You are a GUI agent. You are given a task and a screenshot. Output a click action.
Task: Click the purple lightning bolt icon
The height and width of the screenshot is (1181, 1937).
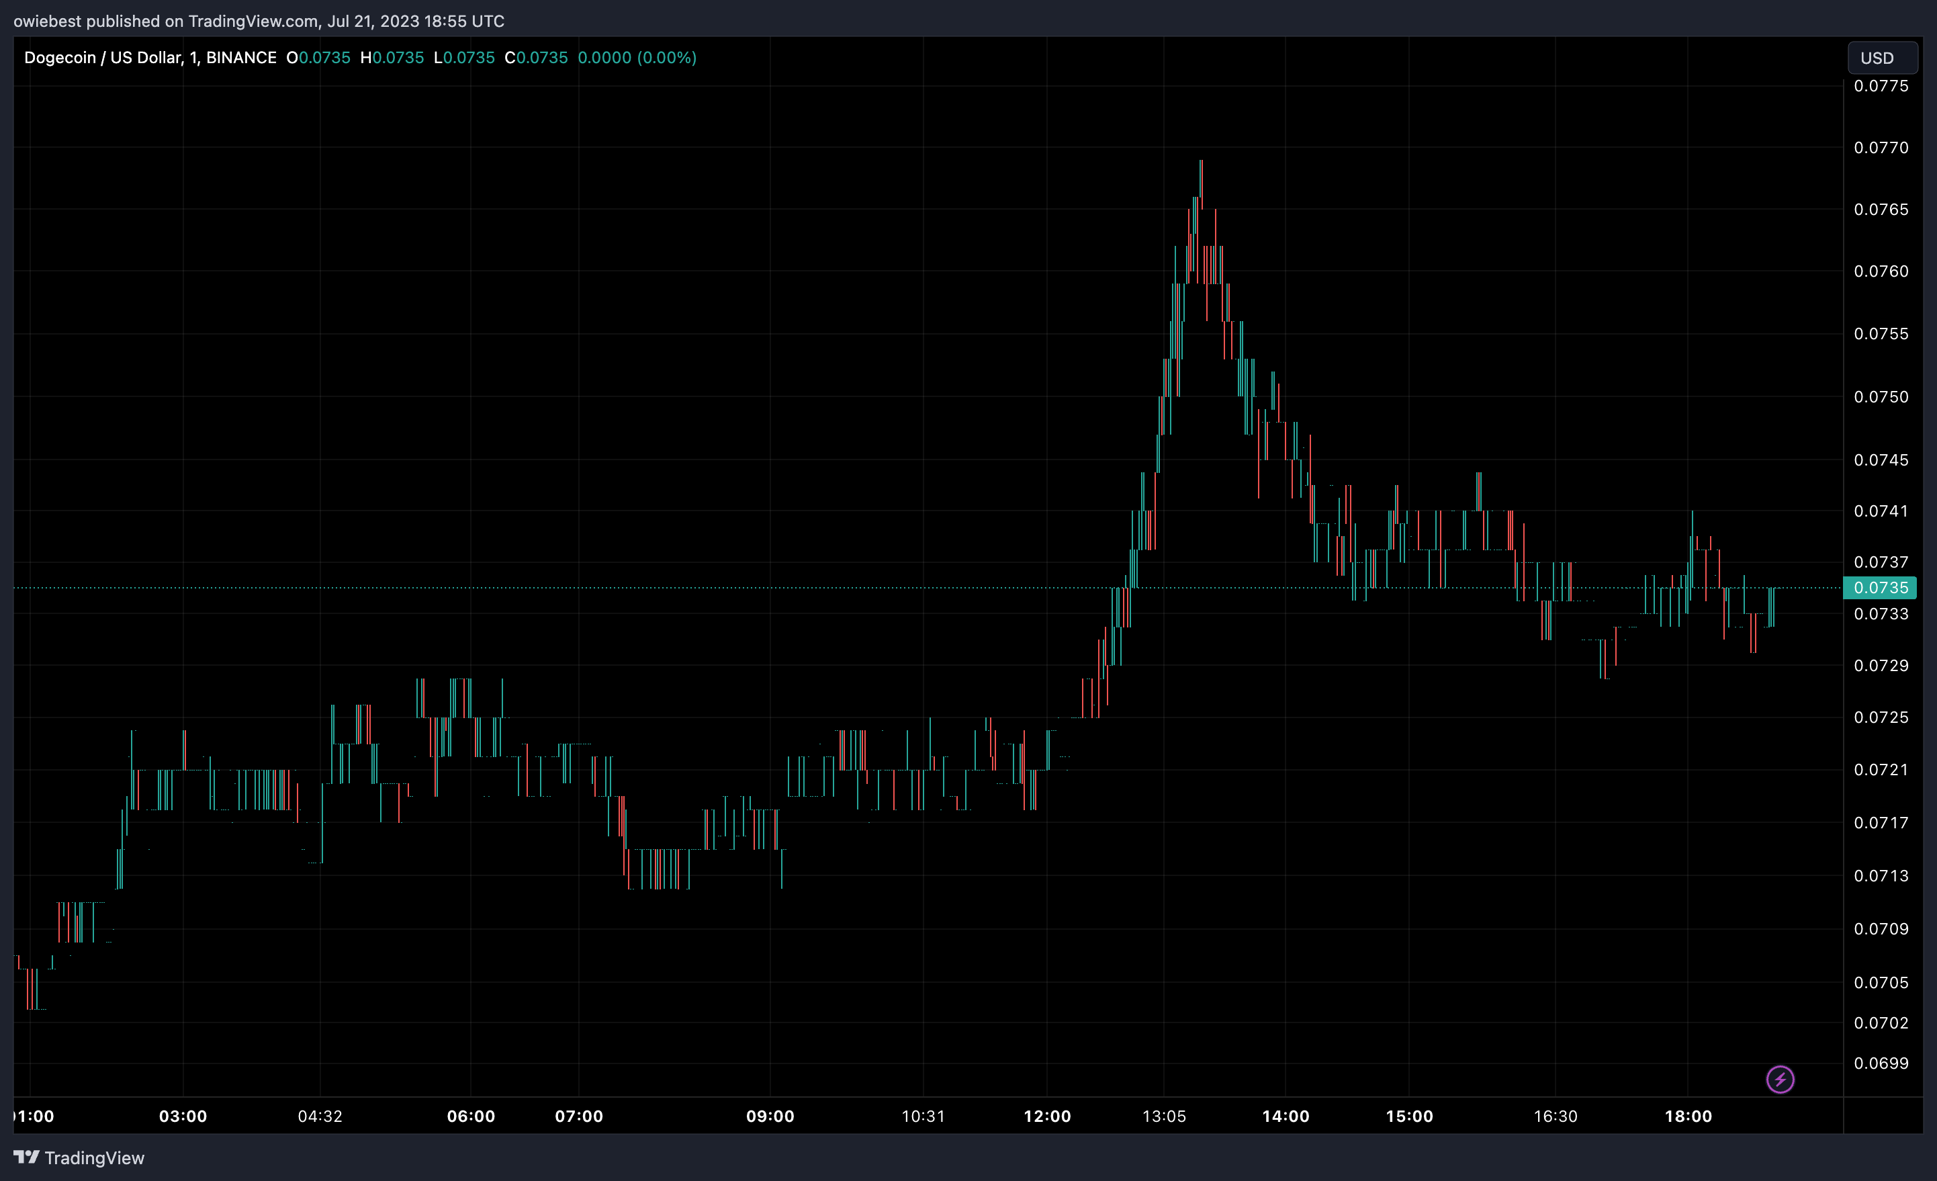click(x=1780, y=1080)
